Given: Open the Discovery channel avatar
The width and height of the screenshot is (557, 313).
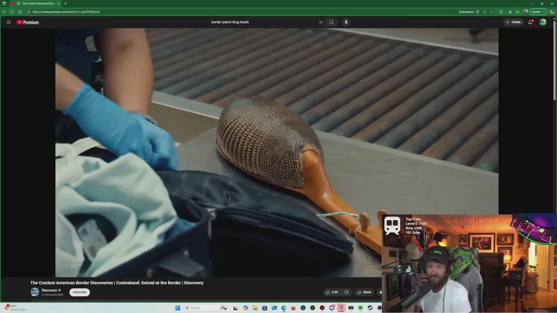Looking at the screenshot, I should (x=35, y=292).
